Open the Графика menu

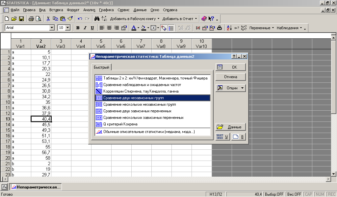point(106,10)
